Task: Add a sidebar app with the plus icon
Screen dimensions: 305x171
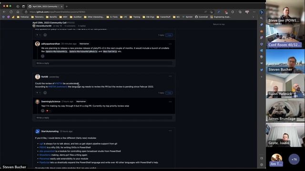Action: (x=262, y=77)
